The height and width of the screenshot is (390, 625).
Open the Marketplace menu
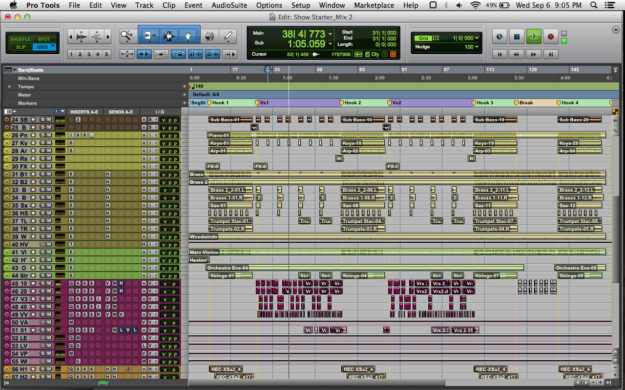coord(374,5)
